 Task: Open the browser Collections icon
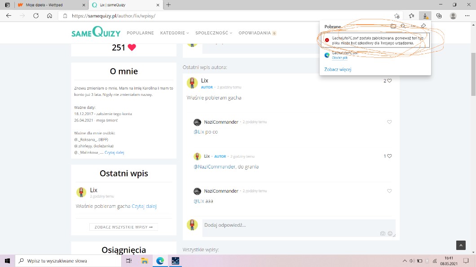point(439,16)
